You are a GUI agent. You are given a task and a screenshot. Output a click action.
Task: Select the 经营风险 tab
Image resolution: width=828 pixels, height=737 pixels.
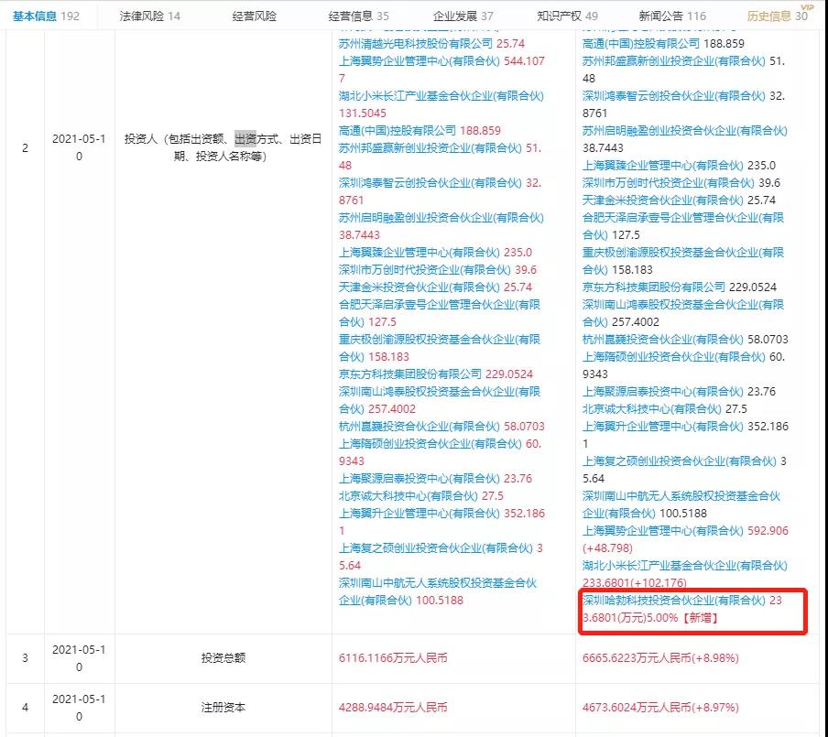pyautogui.click(x=254, y=16)
